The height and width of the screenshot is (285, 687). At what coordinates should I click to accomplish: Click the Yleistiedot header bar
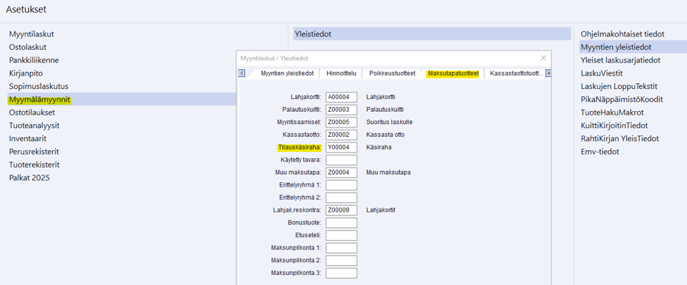(x=431, y=34)
